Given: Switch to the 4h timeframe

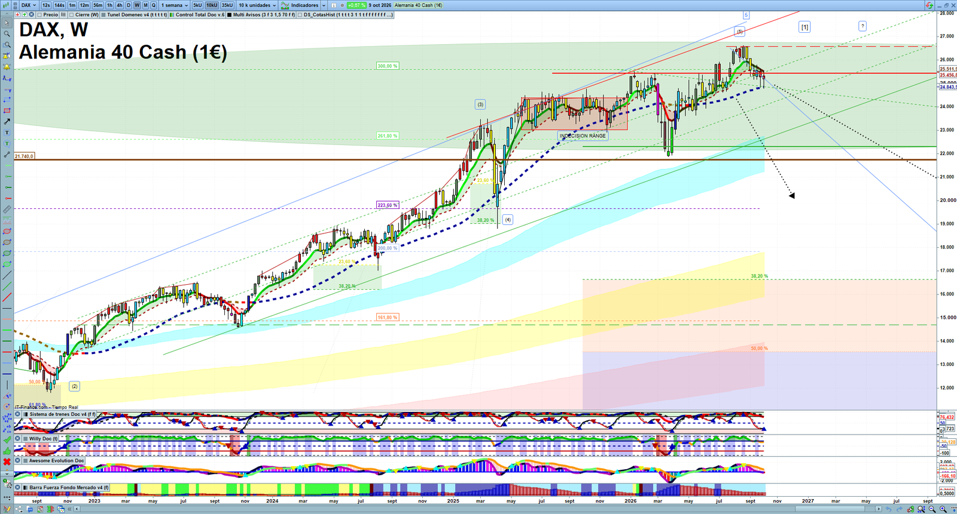Looking at the screenshot, I should coord(120,5).
